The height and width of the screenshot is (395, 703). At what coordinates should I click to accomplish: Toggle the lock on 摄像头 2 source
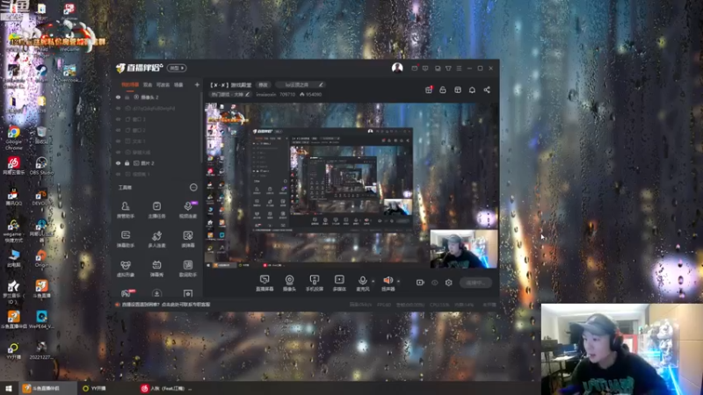click(127, 97)
